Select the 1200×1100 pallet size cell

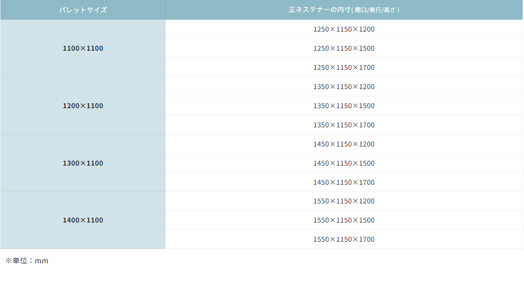tap(83, 106)
